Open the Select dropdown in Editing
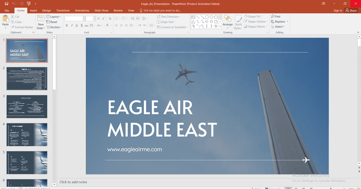The height and width of the screenshot is (189, 361). [278, 26]
